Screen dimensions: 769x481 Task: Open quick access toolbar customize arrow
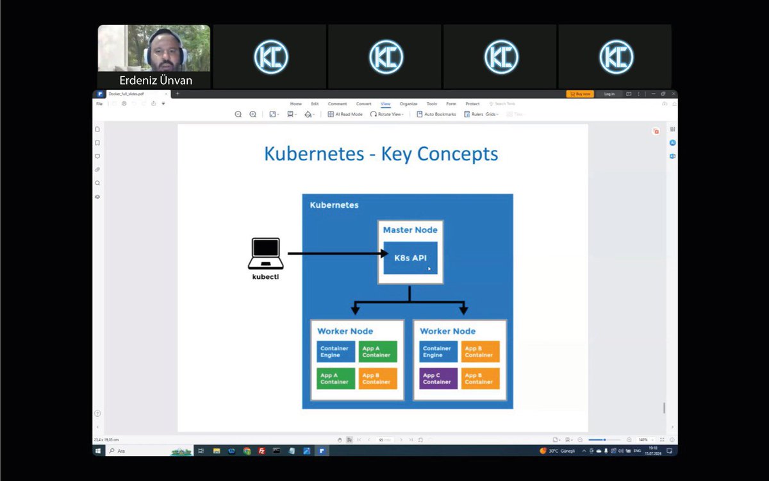pyautogui.click(x=163, y=103)
